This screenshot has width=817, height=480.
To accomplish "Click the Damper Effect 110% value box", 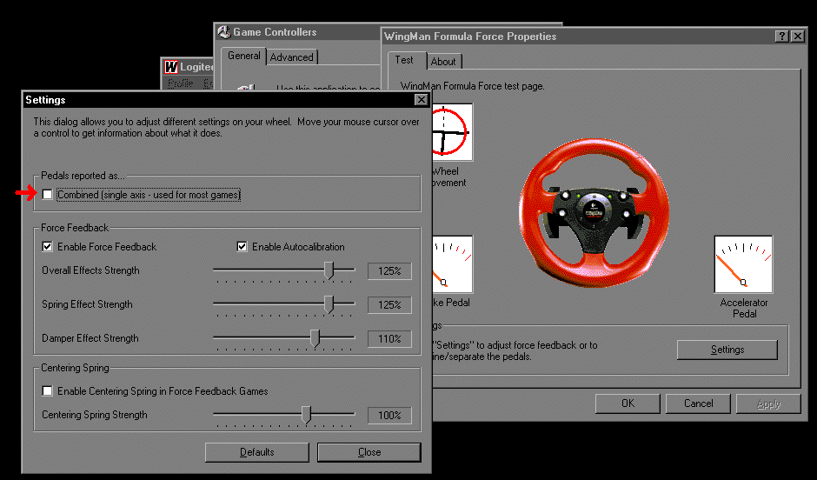I will [389, 339].
